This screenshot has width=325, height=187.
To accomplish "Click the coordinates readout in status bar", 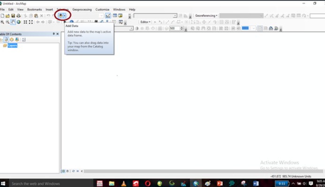I will [291, 176].
